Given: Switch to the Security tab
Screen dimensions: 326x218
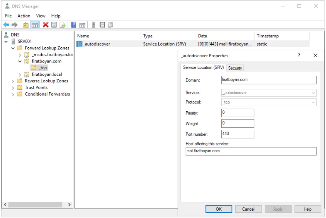Looking at the screenshot, I should coord(235,68).
